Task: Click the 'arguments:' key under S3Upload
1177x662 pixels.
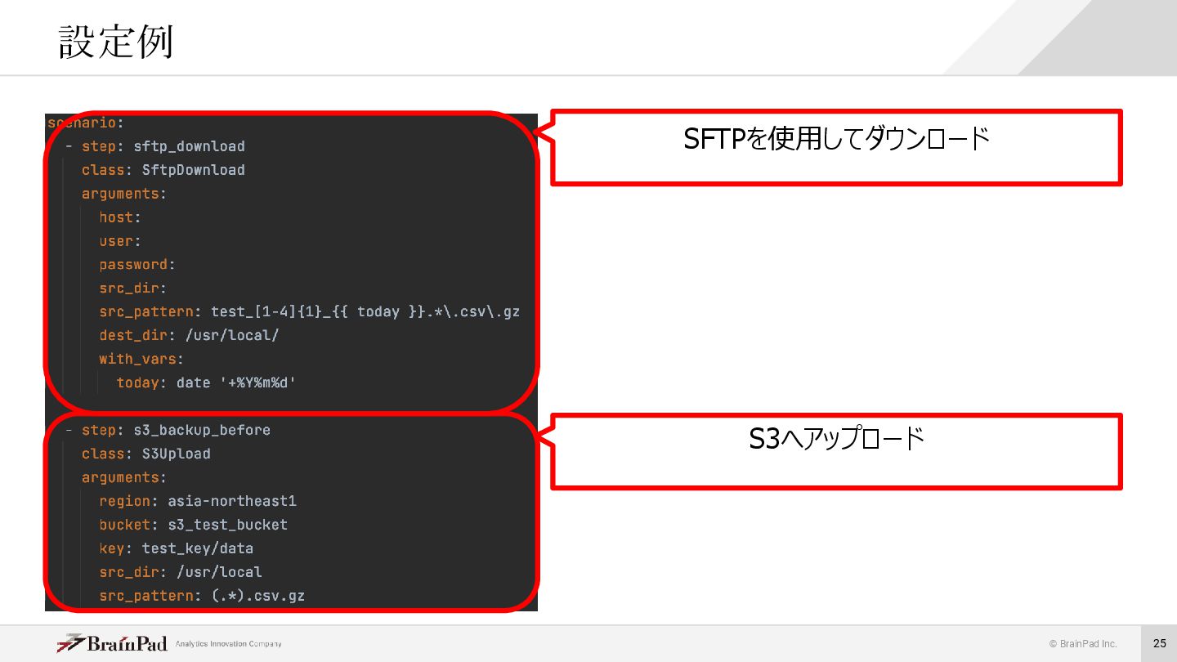Action: (x=123, y=477)
